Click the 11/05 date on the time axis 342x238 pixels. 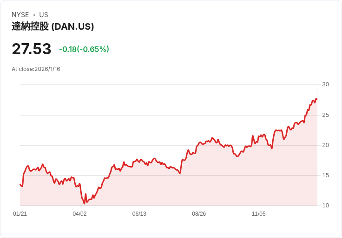pyautogui.click(x=258, y=214)
